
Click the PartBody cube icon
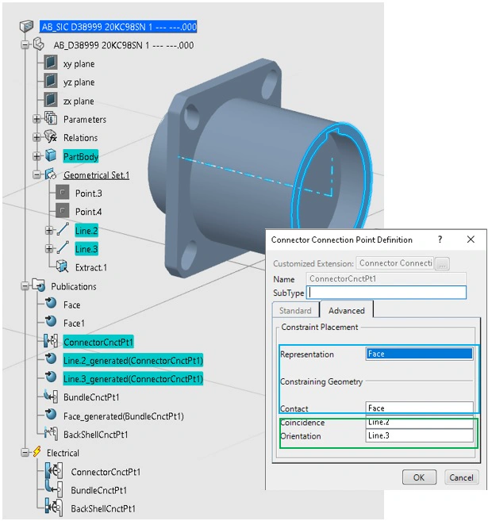(x=51, y=155)
